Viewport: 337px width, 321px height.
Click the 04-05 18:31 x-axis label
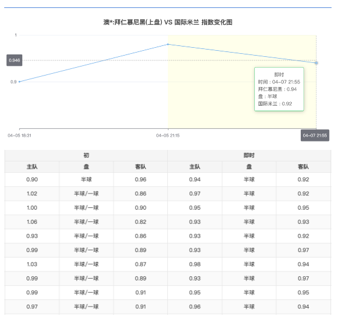click(x=19, y=135)
